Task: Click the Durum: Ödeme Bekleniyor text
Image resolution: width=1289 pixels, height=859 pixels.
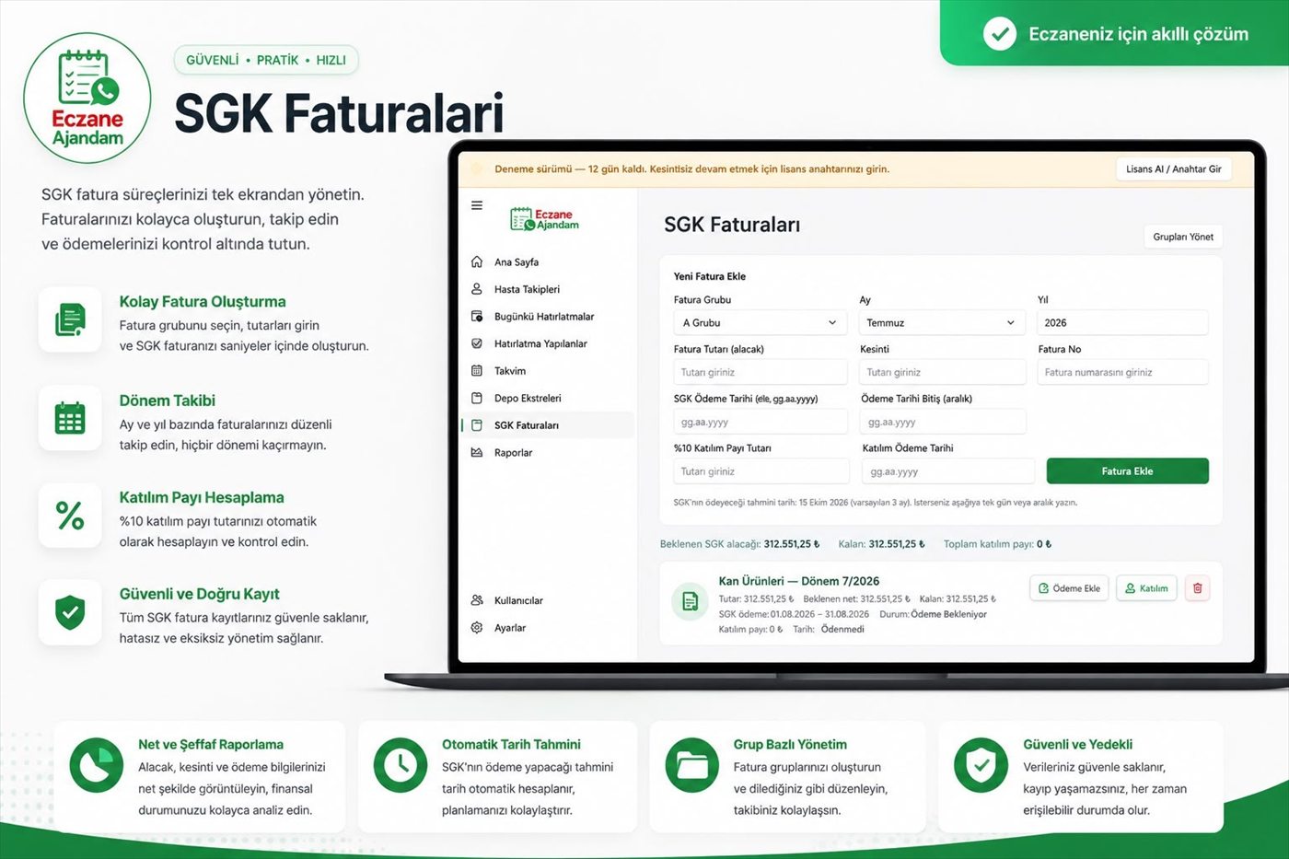Action: pyautogui.click(x=933, y=614)
